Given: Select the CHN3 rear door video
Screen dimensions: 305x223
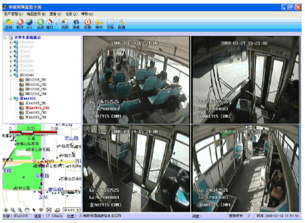Looking at the screenshot, I should click(136, 168).
